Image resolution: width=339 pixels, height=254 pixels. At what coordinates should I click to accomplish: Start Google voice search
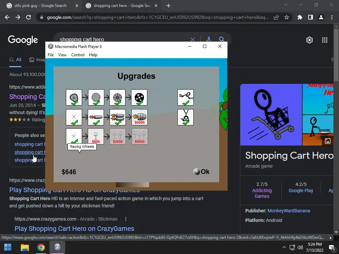[x=209, y=39]
